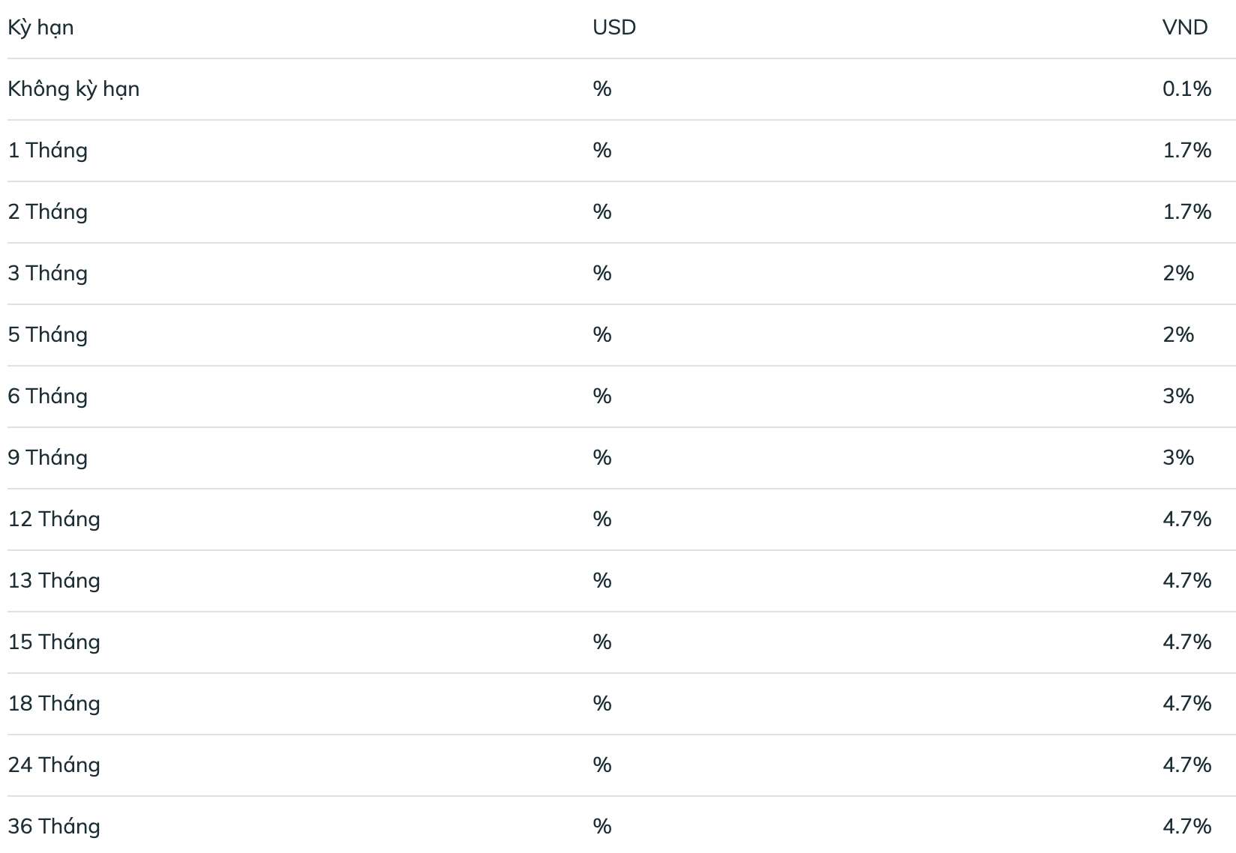Click the VND rate for 3 Tháng

coord(1178,274)
